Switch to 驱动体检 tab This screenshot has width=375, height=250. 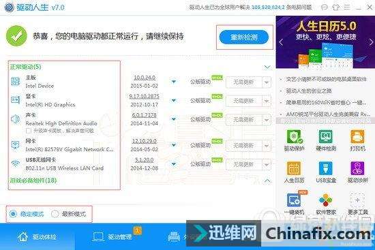pyautogui.click(x=37, y=237)
